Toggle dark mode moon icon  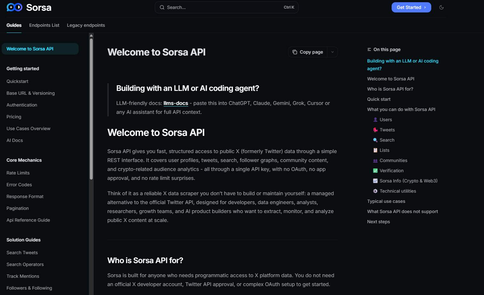[441, 7]
